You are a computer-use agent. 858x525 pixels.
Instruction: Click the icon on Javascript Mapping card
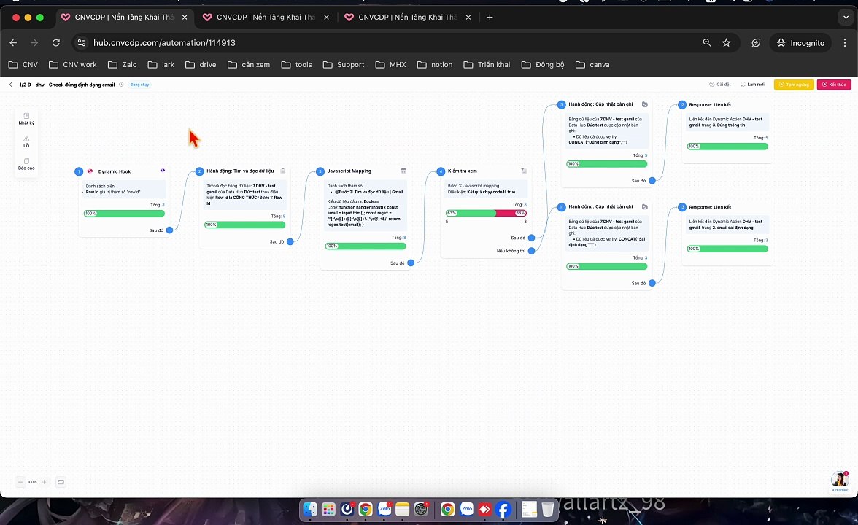[403, 171]
